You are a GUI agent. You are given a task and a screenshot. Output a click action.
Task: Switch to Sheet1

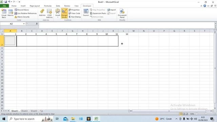(x=15, y=111)
